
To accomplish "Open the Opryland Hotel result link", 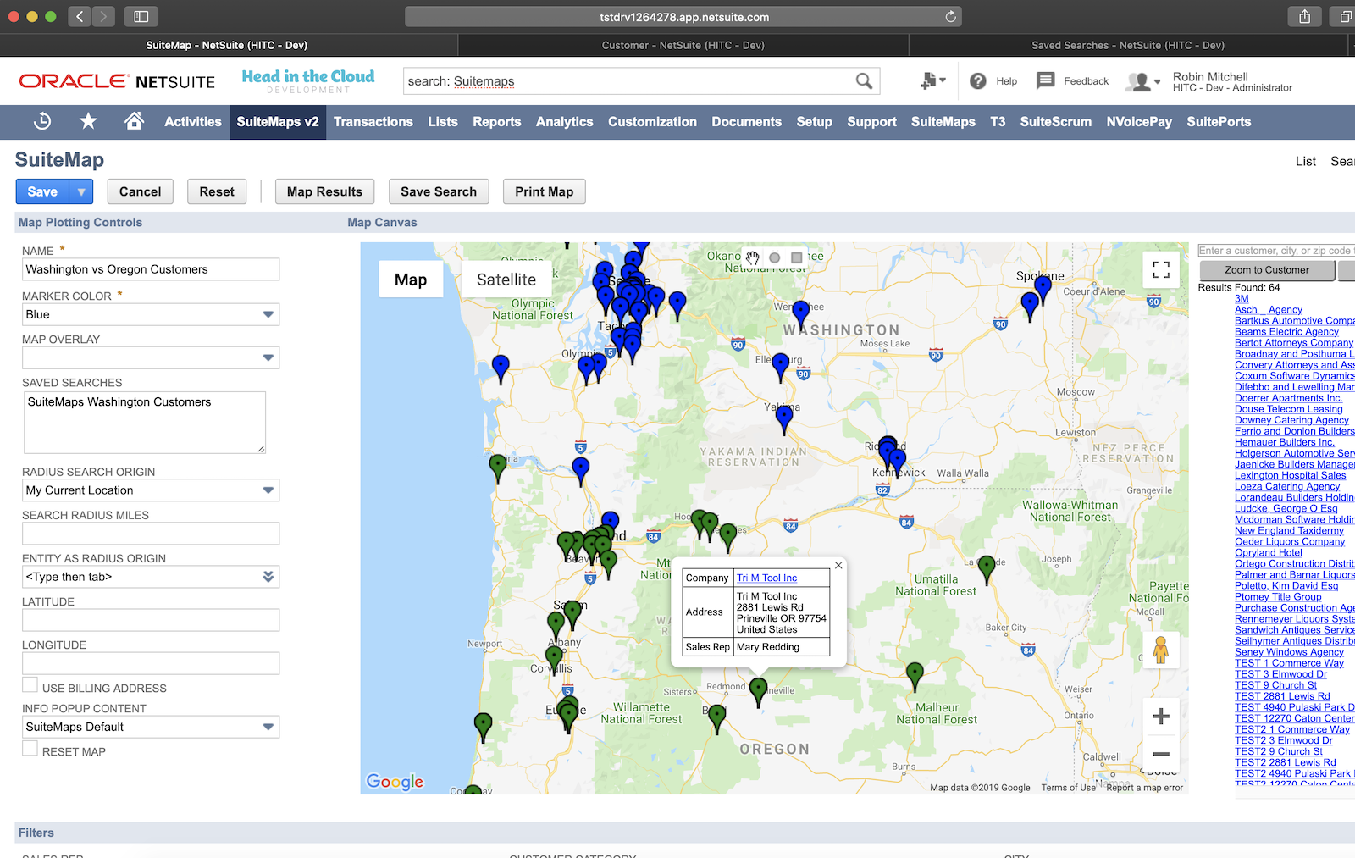I will 1269,552.
